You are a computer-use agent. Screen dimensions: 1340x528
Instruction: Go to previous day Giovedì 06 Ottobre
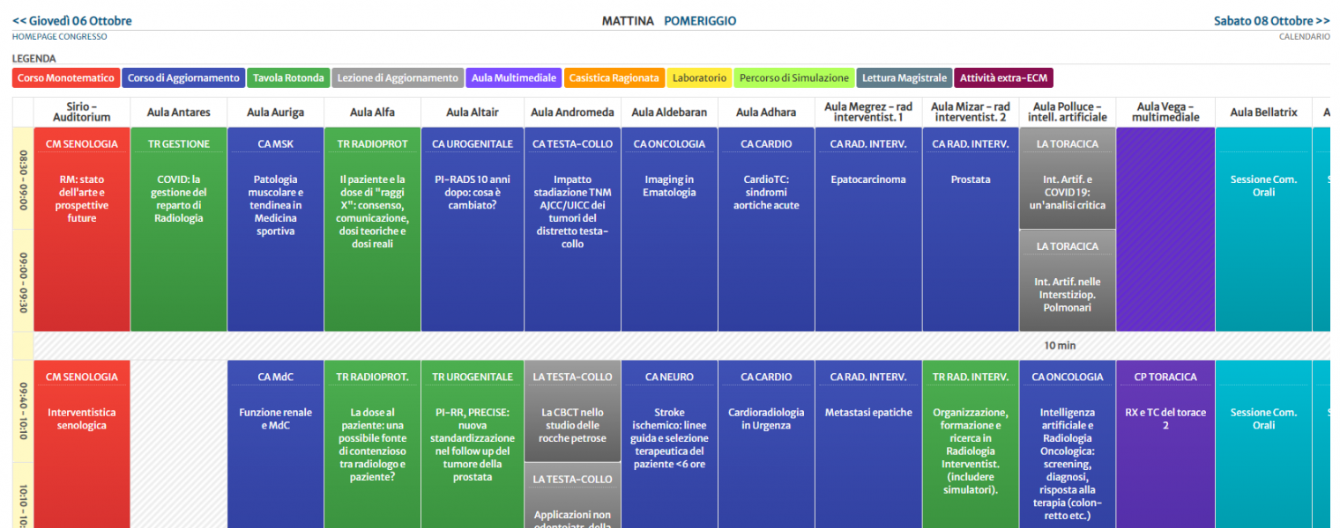click(x=71, y=21)
